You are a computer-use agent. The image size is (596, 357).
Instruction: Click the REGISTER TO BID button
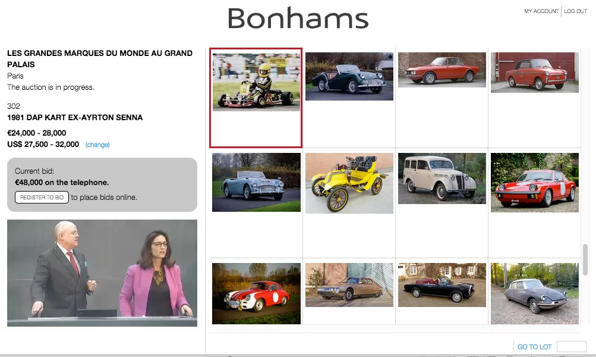41,197
